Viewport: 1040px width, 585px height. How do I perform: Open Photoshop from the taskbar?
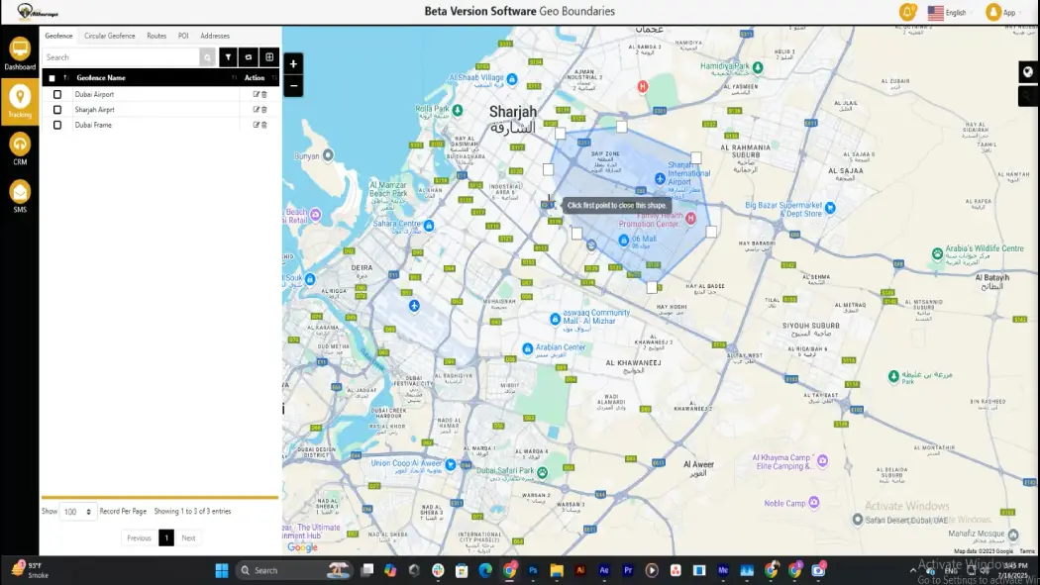coord(533,570)
